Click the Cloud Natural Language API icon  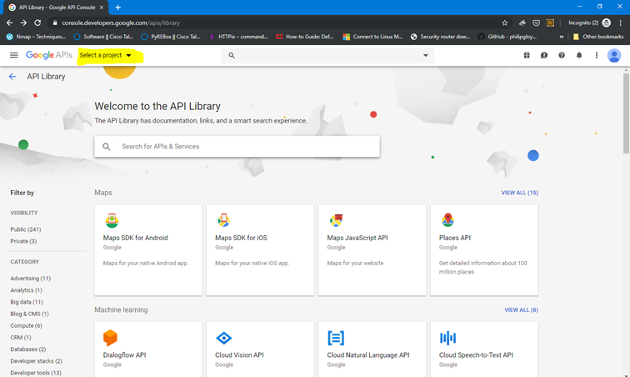click(336, 338)
